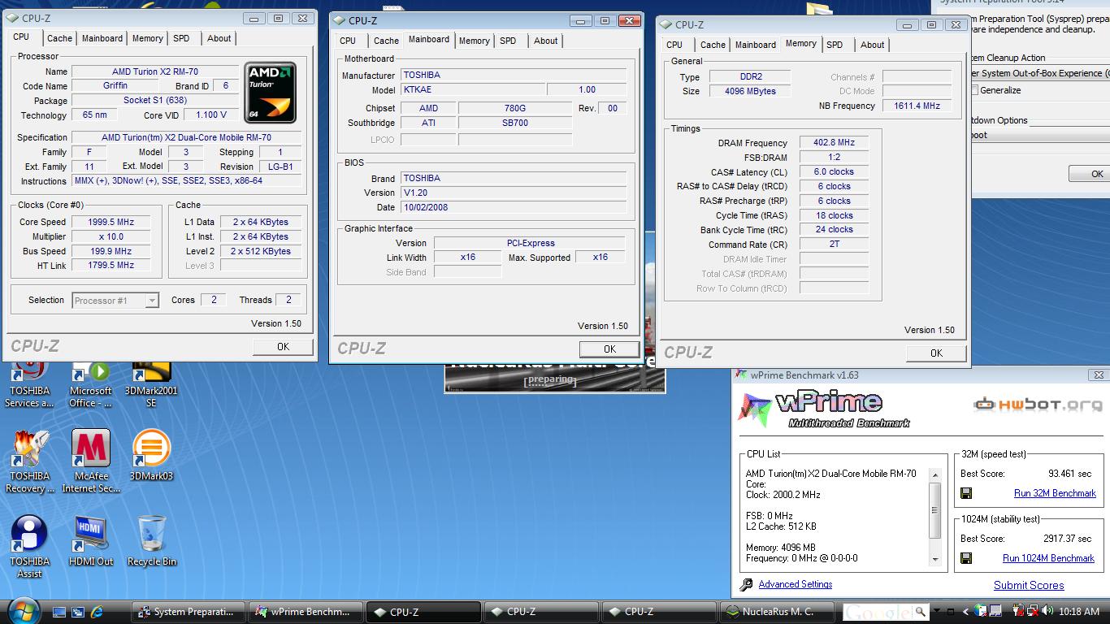Select SPD tab in CPU-Z Memory window
Image resolution: width=1110 pixels, height=624 pixels.
(x=835, y=45)
